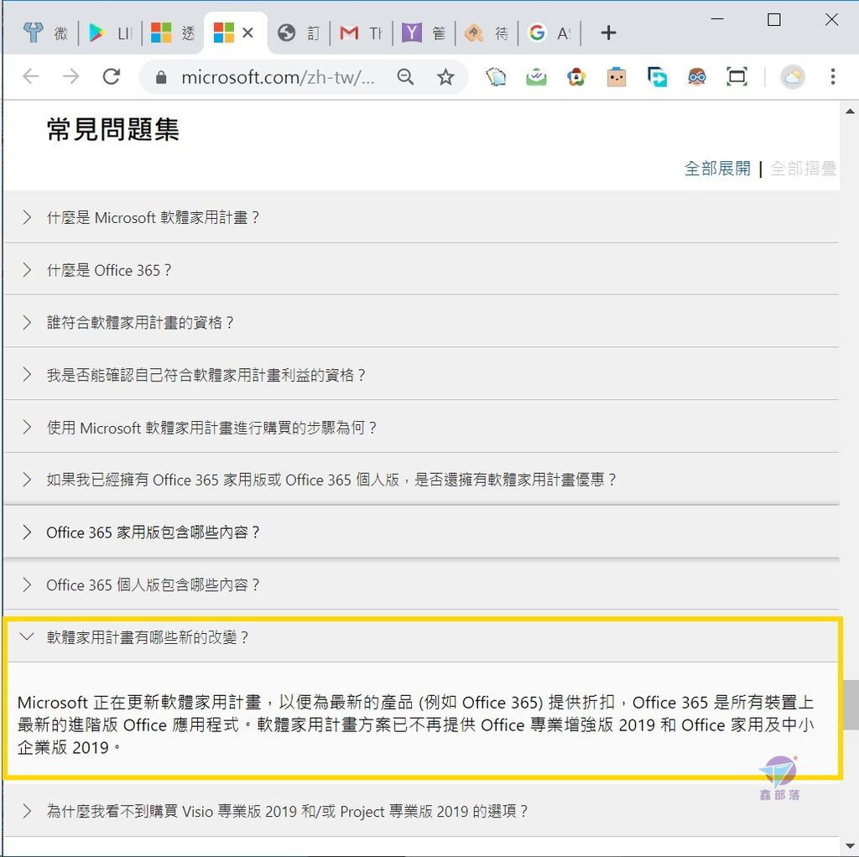This screenshot has height=857, width=859.
Task: Switch to the first Microsoft logo tab
Action: click(173, 33)
